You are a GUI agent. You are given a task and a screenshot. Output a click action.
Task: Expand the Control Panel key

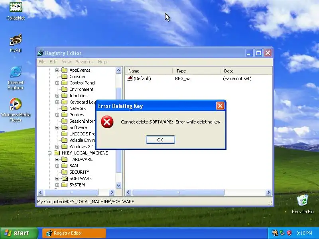point(57,83)
